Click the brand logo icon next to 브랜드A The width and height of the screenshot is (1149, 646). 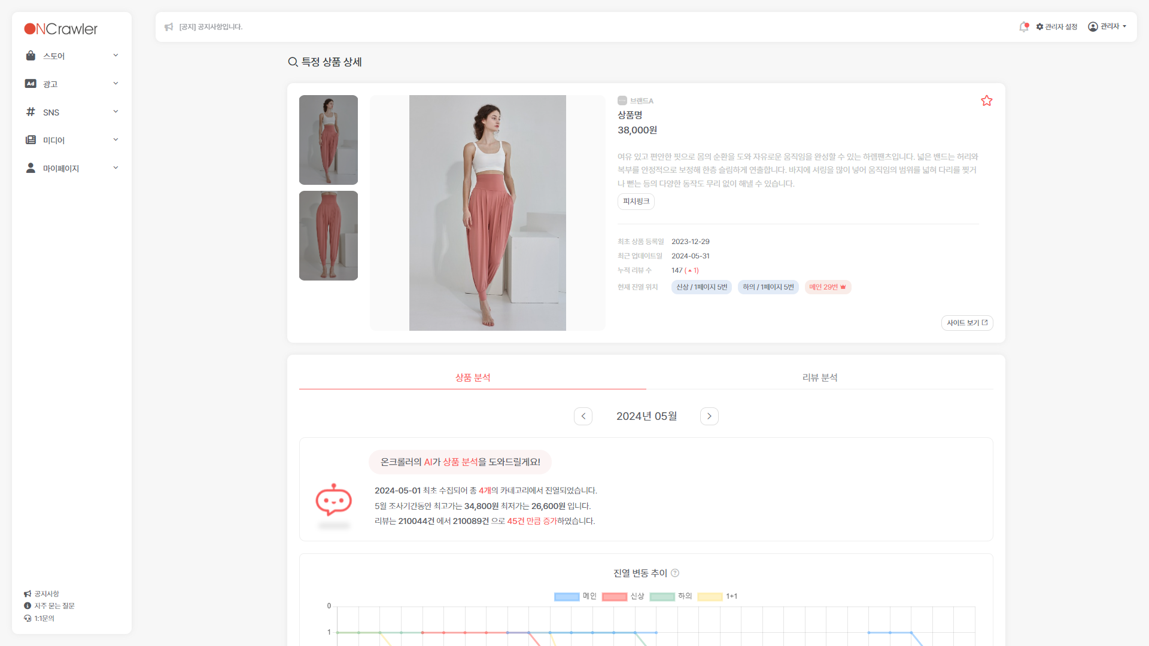622,100
